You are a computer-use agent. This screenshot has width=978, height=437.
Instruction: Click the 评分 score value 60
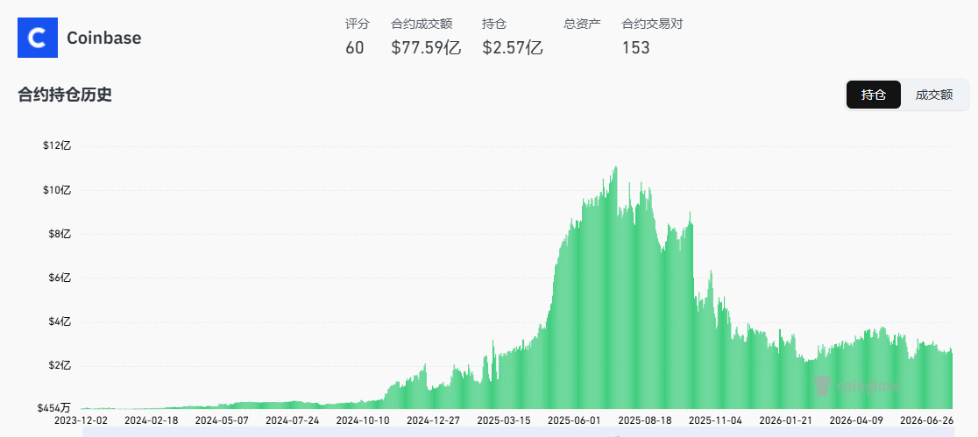[354, 47]
